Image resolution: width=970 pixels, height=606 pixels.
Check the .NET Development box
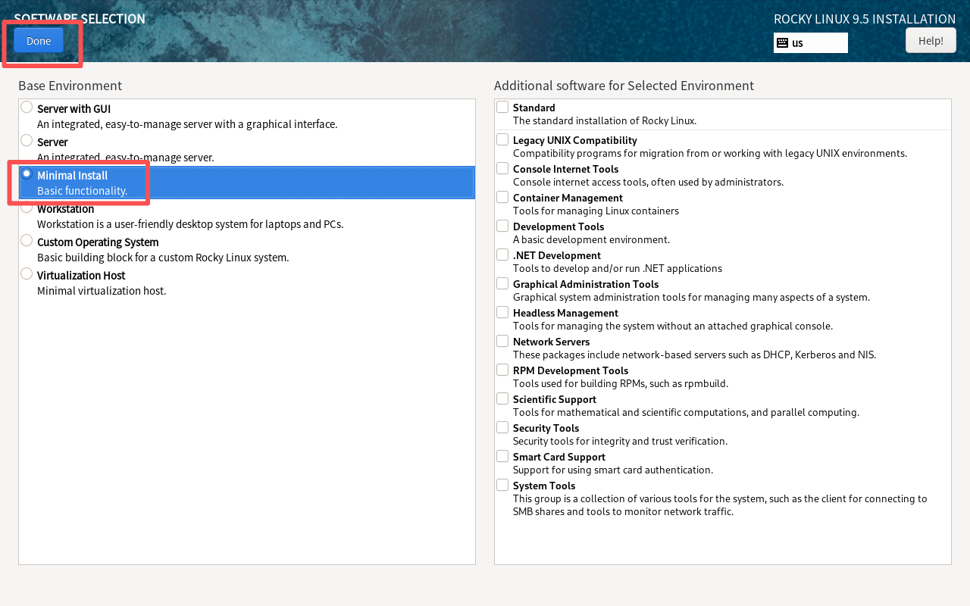502,255
